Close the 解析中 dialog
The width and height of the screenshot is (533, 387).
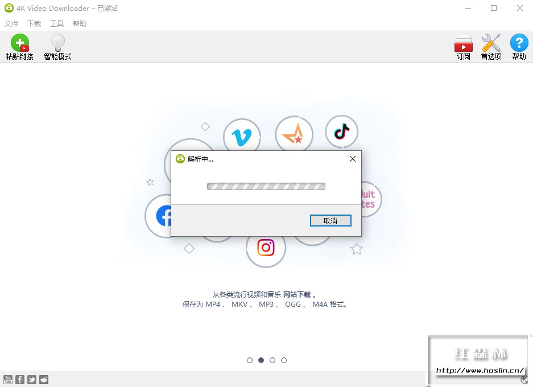(353, 159)
